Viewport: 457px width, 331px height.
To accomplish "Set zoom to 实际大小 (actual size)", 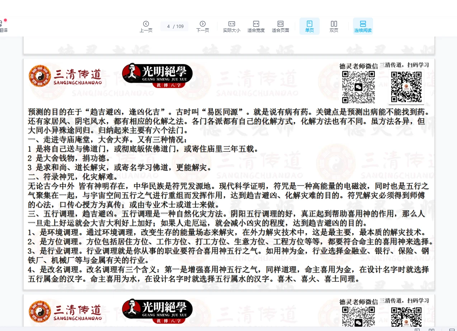I will [x=231, y=27].
